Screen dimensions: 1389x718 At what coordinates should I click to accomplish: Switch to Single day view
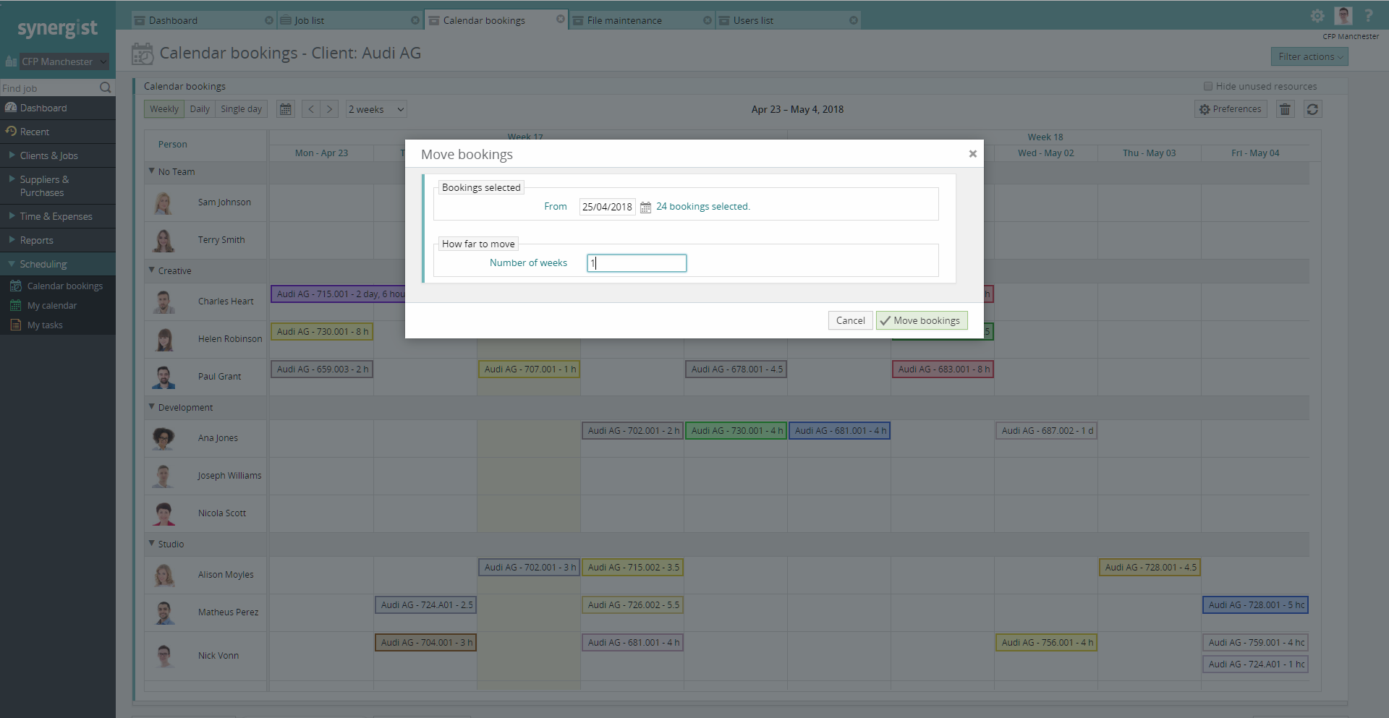point(241,109)
